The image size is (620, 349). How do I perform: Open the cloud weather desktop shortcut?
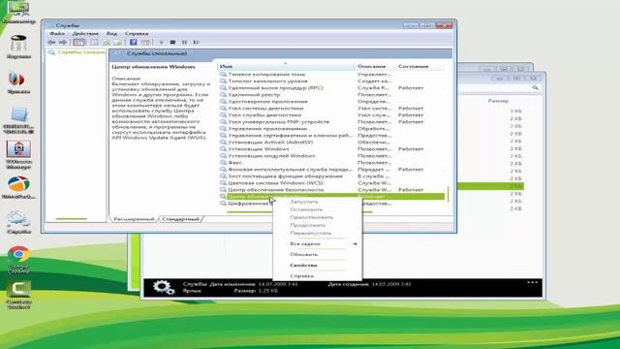(18, 222)
